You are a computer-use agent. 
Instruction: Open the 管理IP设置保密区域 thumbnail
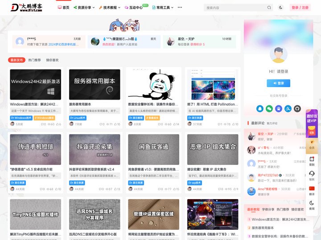[153, 214]
